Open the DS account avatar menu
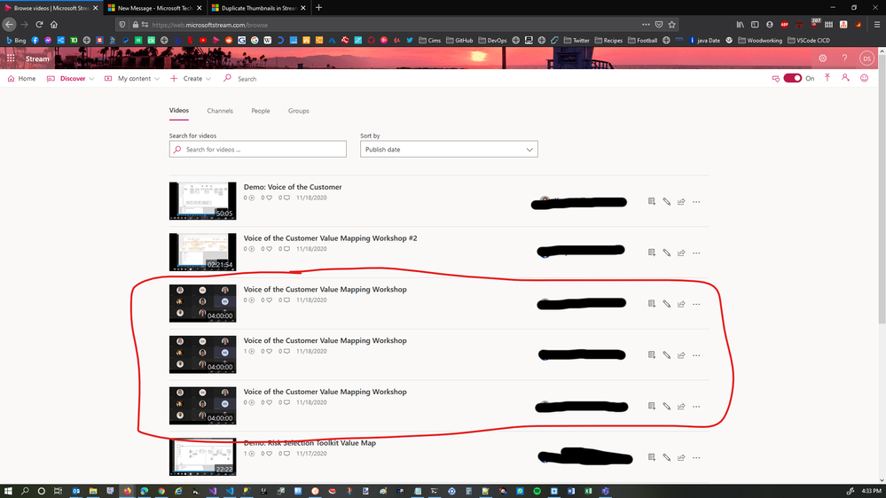This screenshot has width=886, height=498. click(866, 58)
